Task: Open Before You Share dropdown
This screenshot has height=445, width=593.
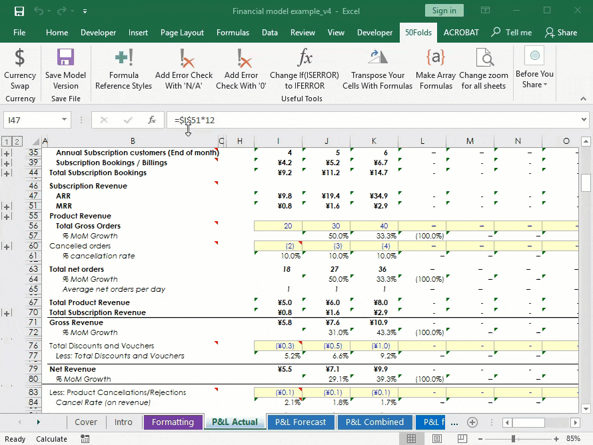Action: coord(534,68)
